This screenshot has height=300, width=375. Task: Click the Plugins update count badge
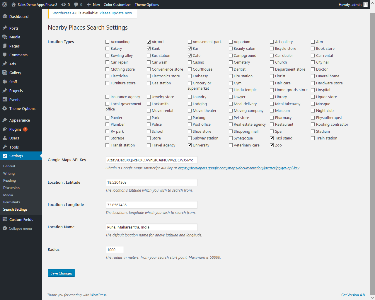pos(25,129)
